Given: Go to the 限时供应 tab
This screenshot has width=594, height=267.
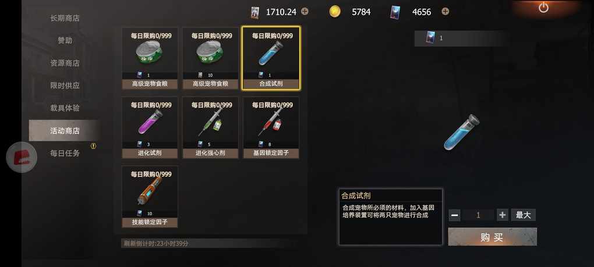Looking at the screenshot, I should coord(65,86).
